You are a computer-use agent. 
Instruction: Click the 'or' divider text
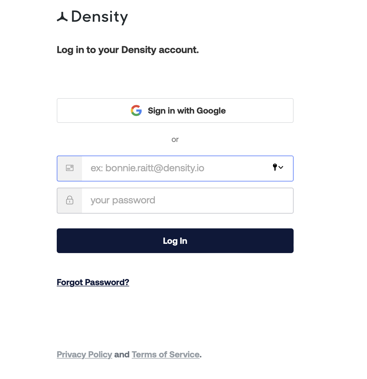pyautogui.click(x=175, y=140)
